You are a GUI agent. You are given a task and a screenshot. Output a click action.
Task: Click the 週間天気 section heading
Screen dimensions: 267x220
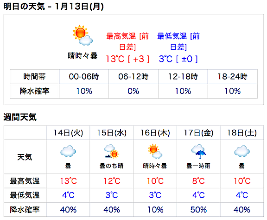coord(20,117)
